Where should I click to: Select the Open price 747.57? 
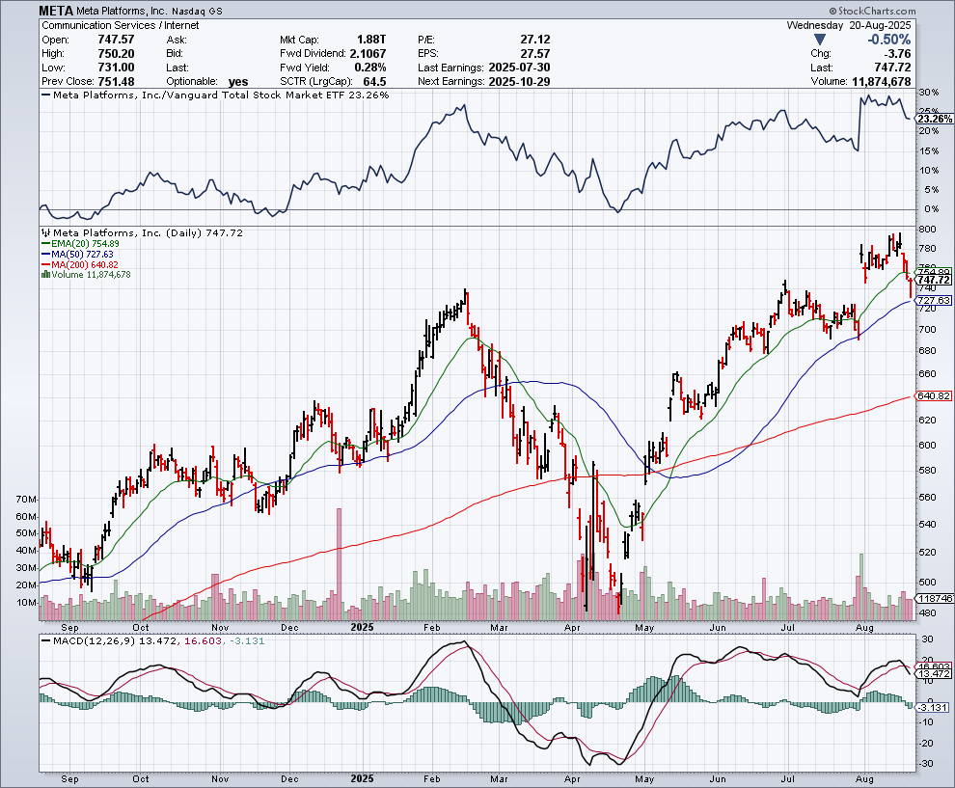[117, 40]
